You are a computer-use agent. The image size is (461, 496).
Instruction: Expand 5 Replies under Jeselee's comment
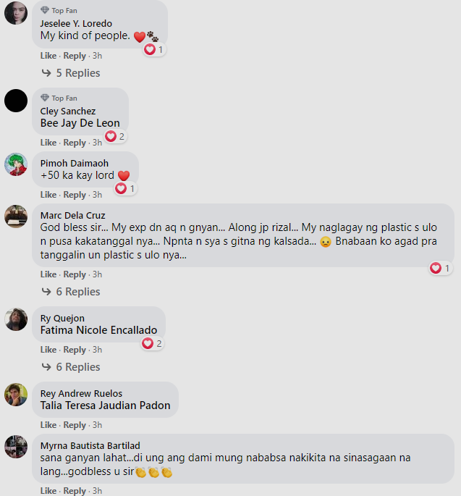[x=78, y=73]
